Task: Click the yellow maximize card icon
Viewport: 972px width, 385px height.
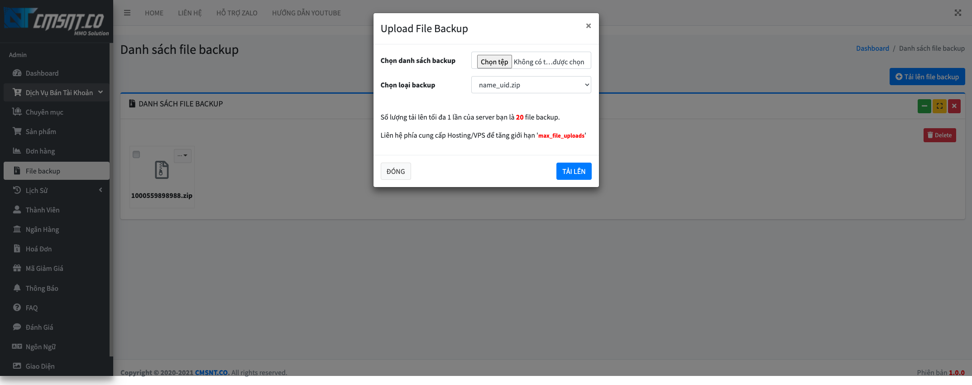Action: 939,106
